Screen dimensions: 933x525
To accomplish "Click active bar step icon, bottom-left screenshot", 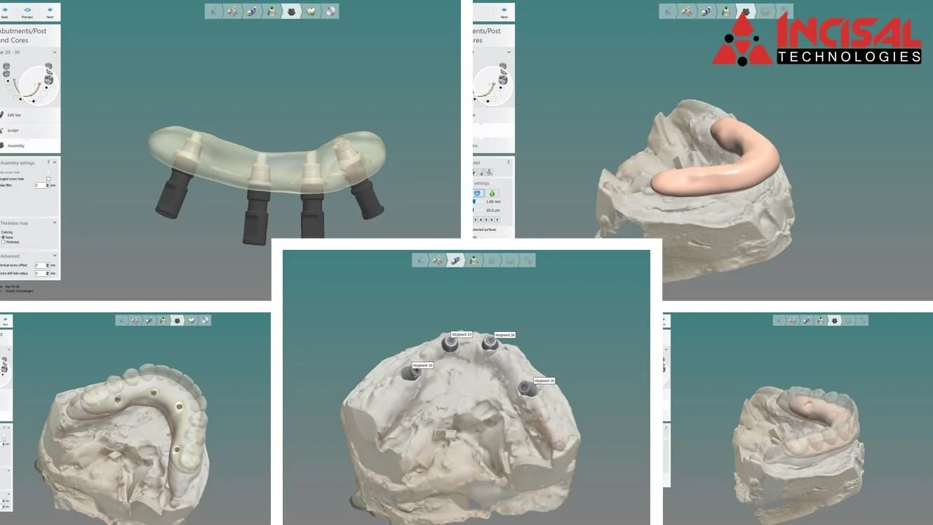I will 177,320.
